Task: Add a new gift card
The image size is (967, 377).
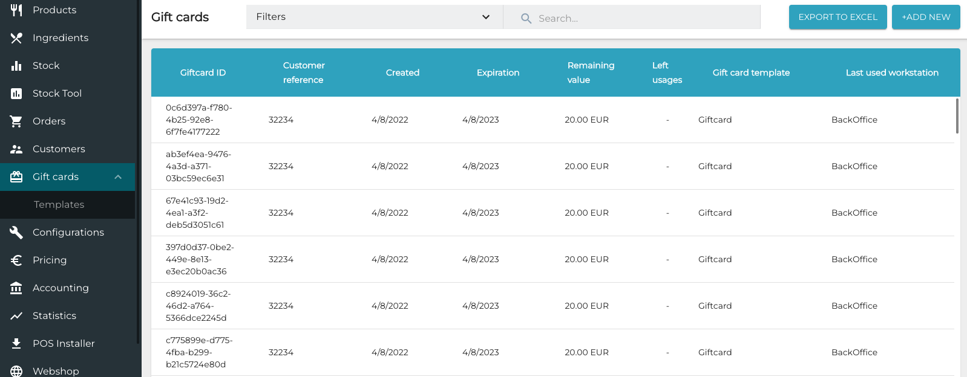Action: 926,17
